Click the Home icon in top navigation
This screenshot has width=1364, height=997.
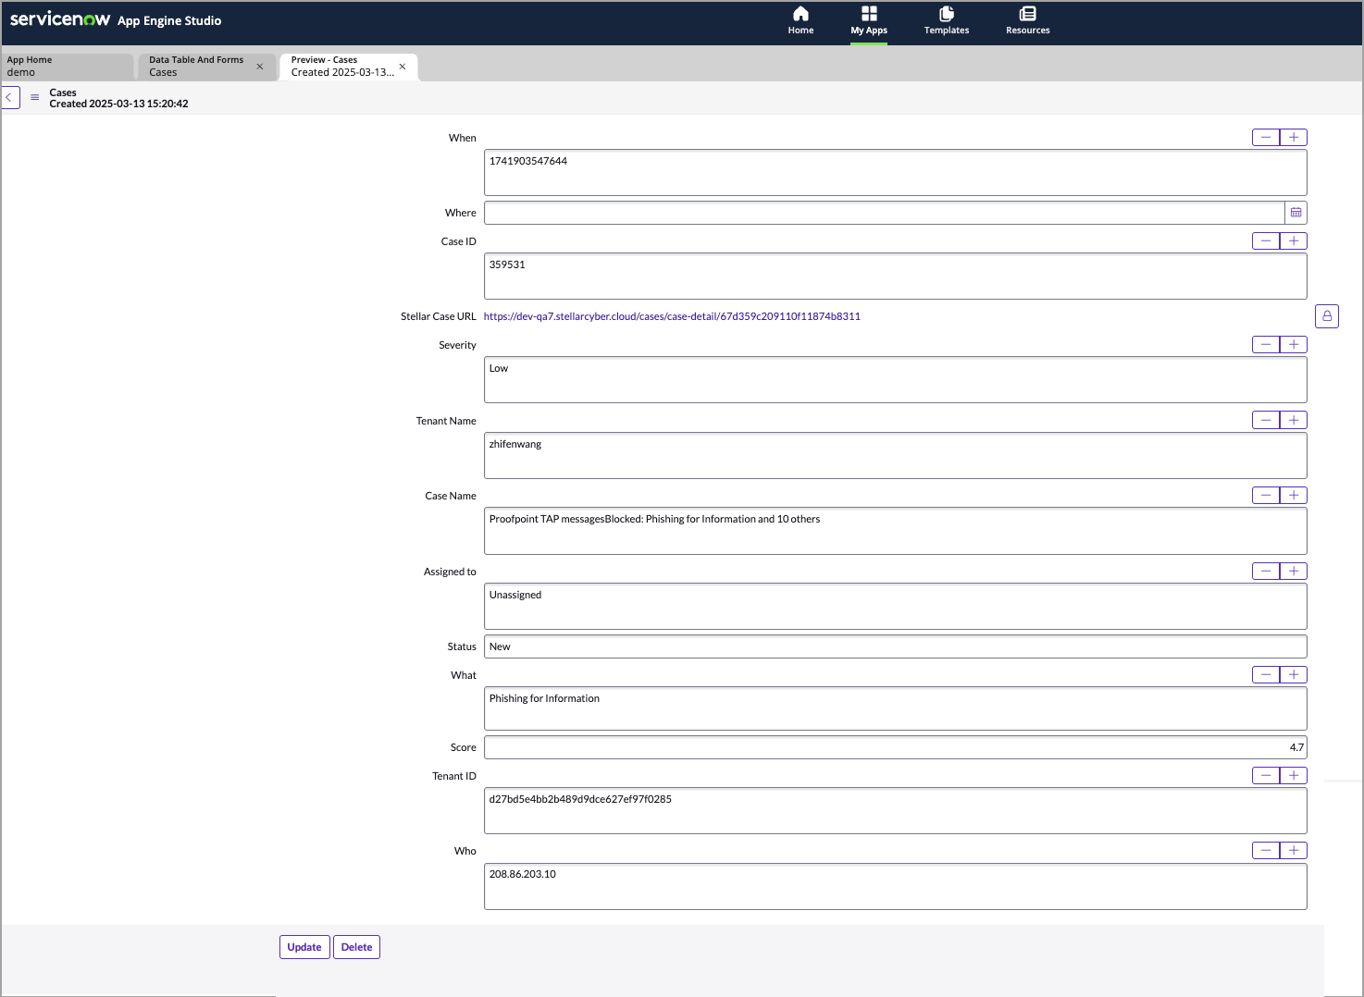click(x=800, y=14)
